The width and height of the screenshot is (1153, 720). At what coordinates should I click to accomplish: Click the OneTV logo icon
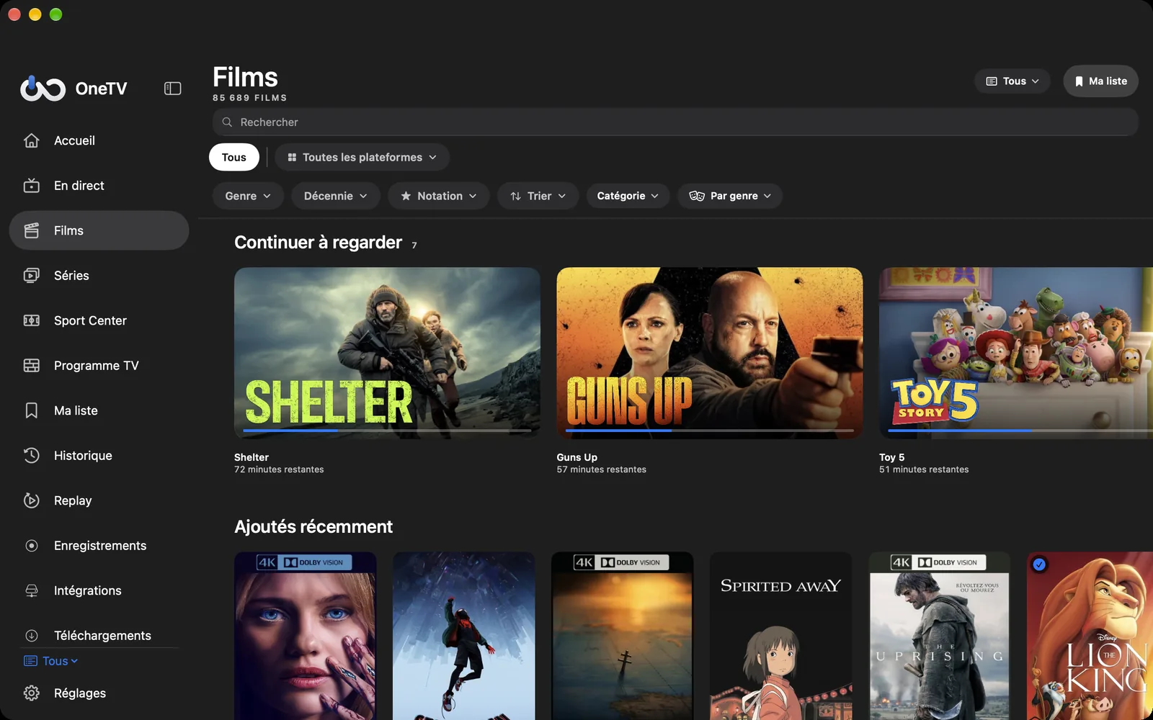43,89
